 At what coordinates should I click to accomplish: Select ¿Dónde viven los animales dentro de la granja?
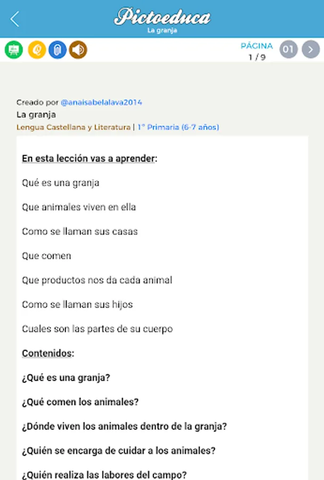[124, 427]
